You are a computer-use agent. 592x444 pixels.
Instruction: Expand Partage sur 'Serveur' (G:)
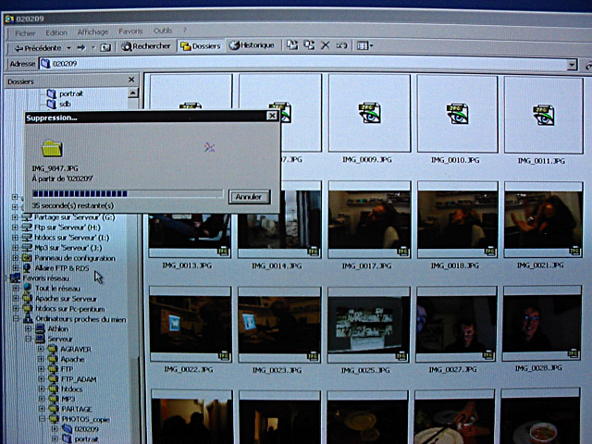click(x=15, y=217)
